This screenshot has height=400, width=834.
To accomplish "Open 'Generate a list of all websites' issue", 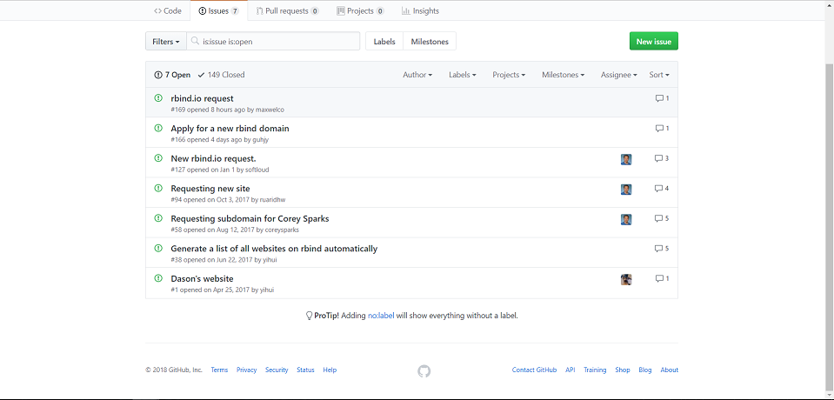I will click(274, 249).
